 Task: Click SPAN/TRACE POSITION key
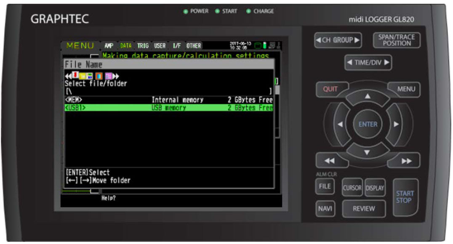point(397,40)
